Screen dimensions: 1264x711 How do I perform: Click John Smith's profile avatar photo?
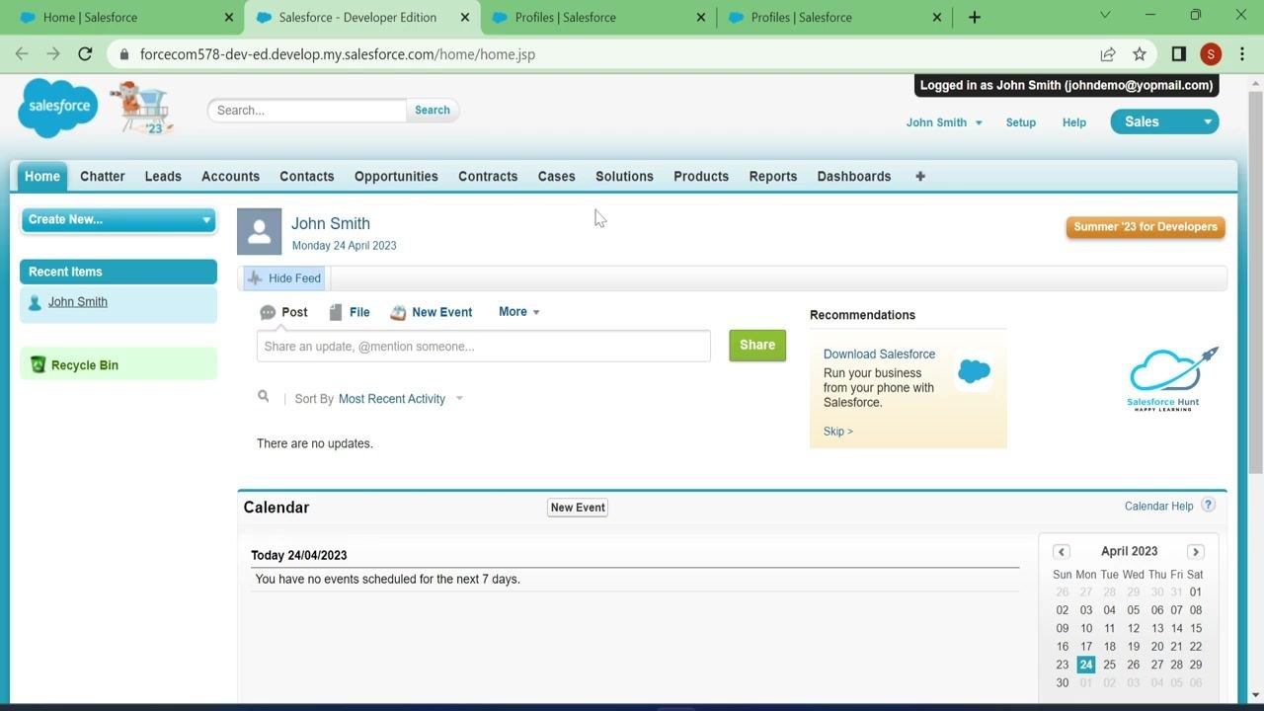(260, 232)
